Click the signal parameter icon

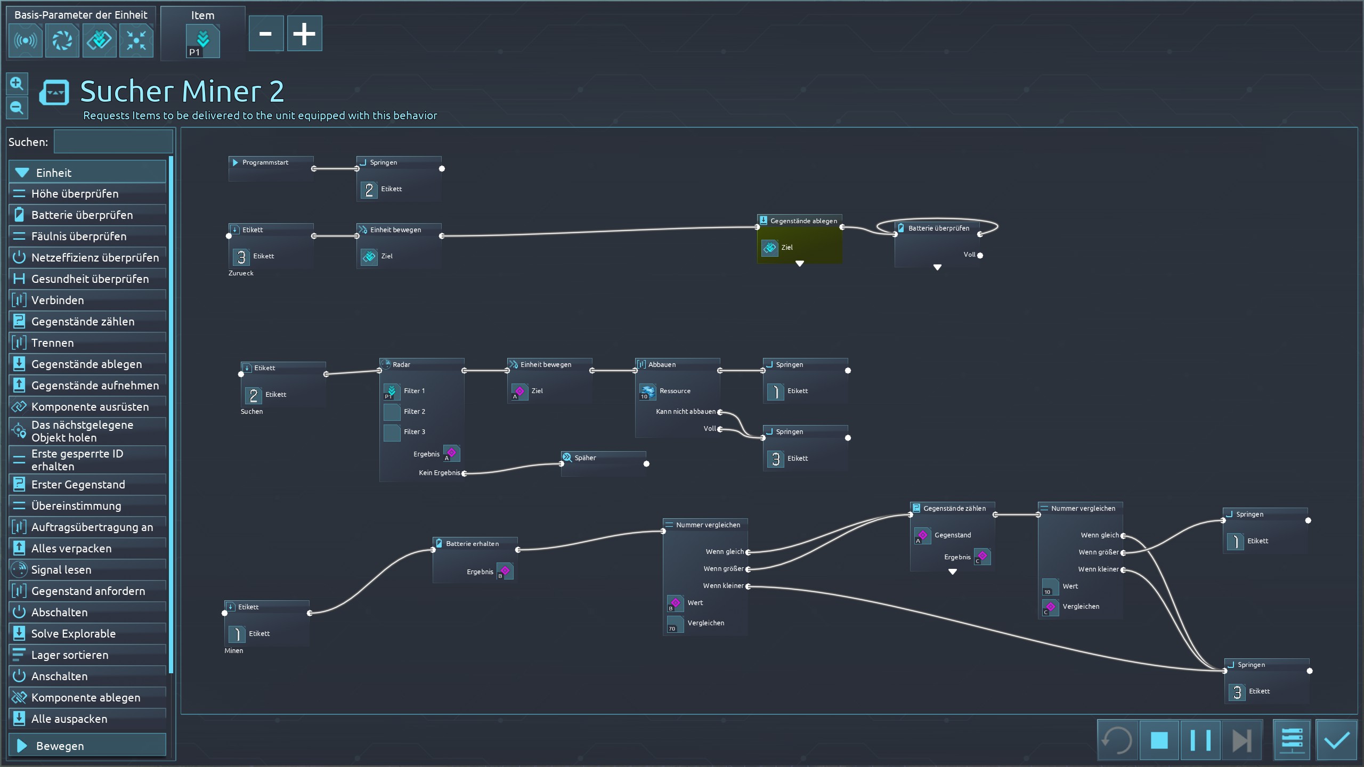[25, 40]
